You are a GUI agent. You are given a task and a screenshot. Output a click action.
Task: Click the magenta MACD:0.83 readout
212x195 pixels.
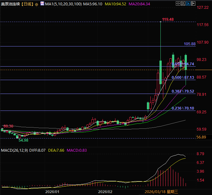coord(77,150)
